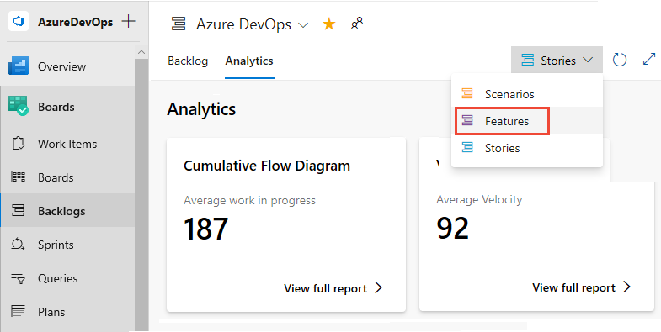Select Backlogs in the sidebar
661x332 pixels.
(67, 211)
